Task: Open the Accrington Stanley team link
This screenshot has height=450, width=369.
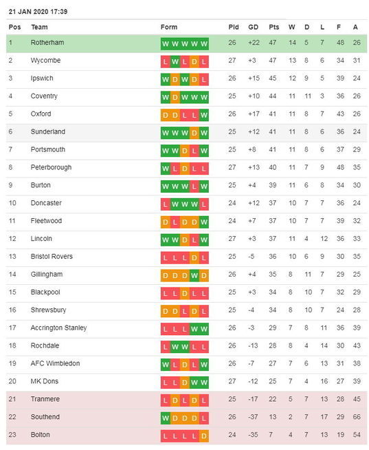Action: [x=58, y=328]
